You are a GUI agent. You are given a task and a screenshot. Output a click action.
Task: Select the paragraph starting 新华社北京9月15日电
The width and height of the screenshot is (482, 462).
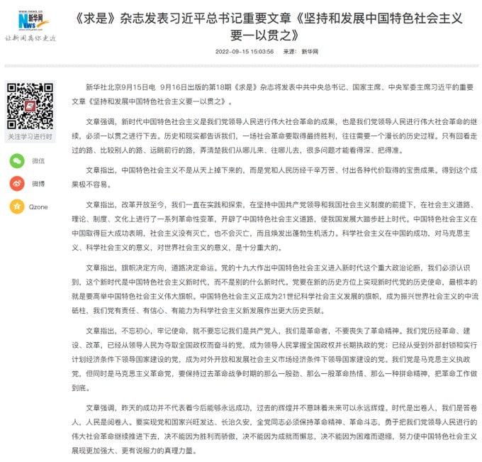pyautogui.click(x=274, y=94)
